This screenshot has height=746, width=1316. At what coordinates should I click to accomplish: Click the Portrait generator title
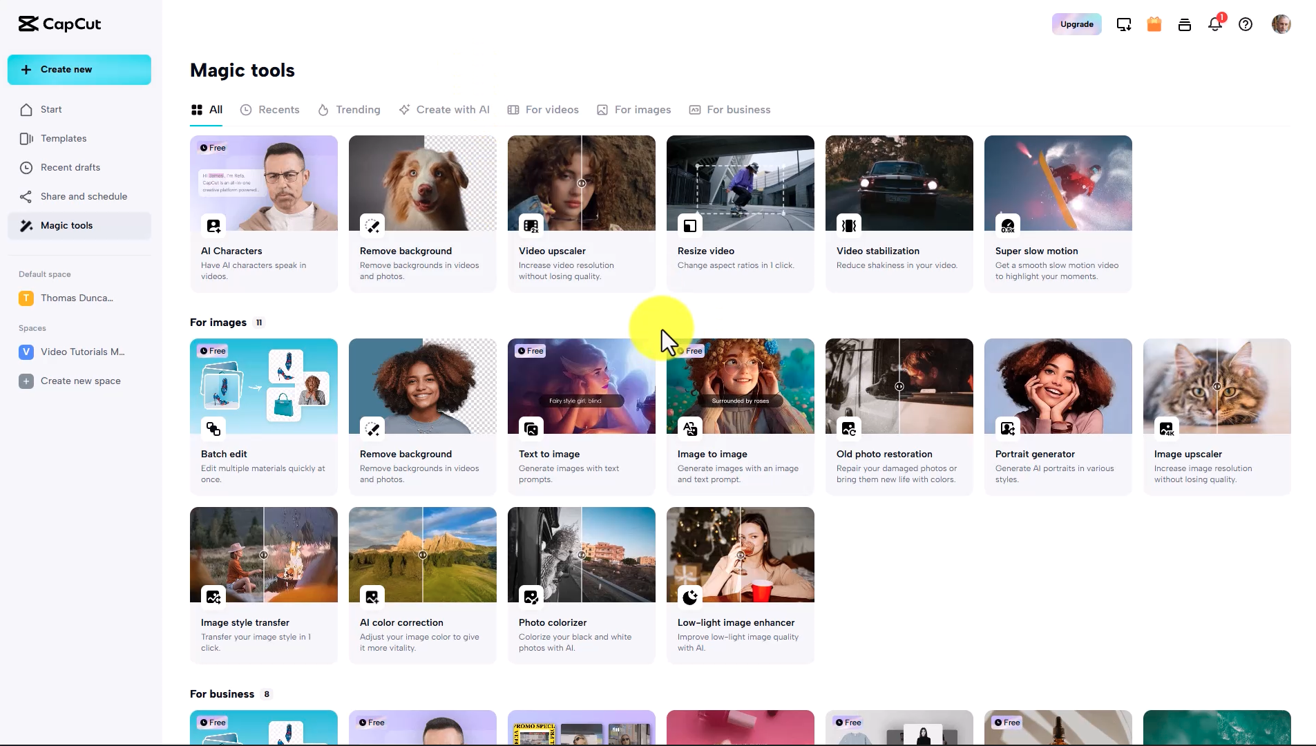click(x=1035, y=455)
